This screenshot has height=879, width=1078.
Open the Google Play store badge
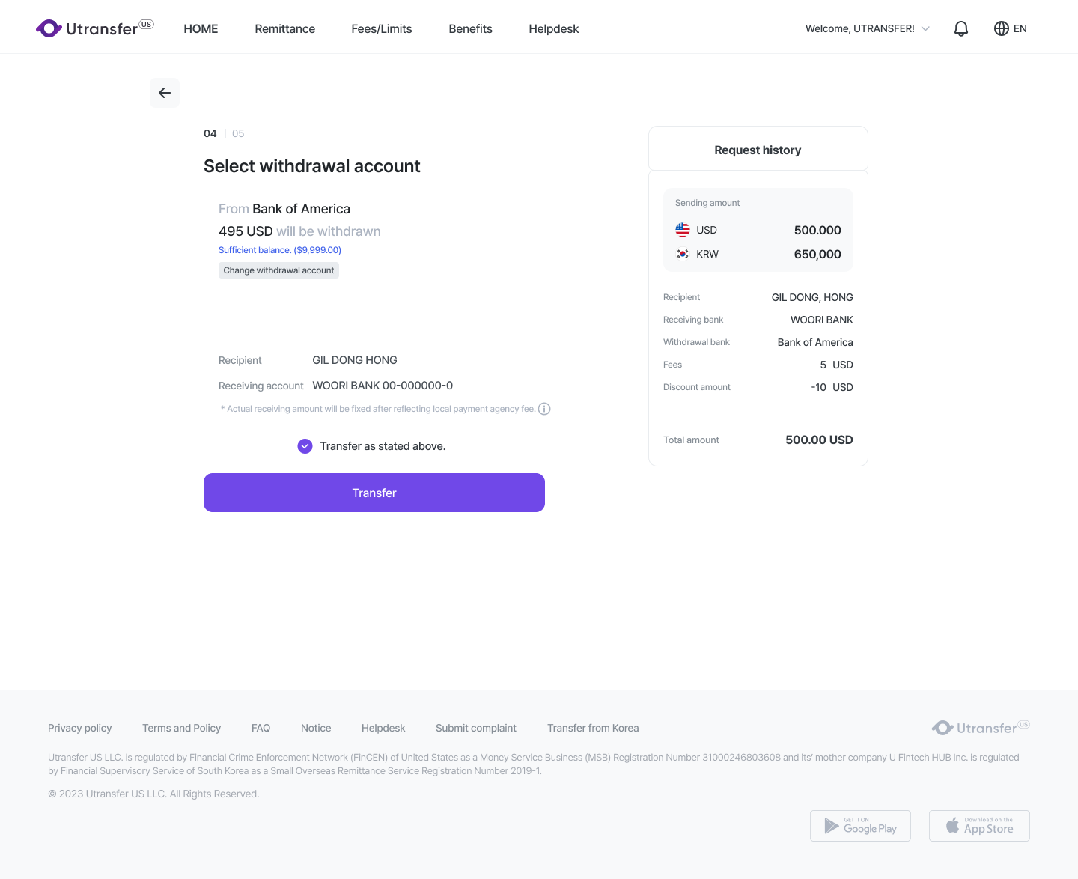(x=860, y=826)
